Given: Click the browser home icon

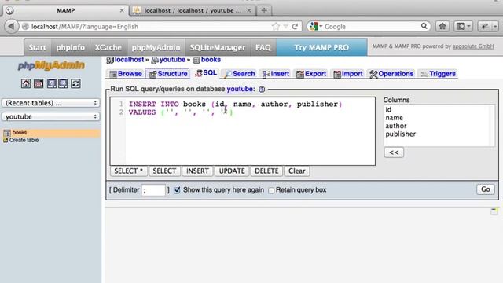Looking at the screenshot, I should click(x=442, y=26).
